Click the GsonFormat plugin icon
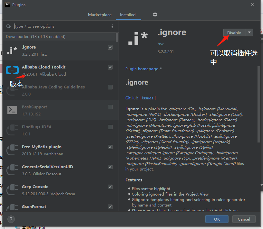The image size is (263, 229). (12, 208)
